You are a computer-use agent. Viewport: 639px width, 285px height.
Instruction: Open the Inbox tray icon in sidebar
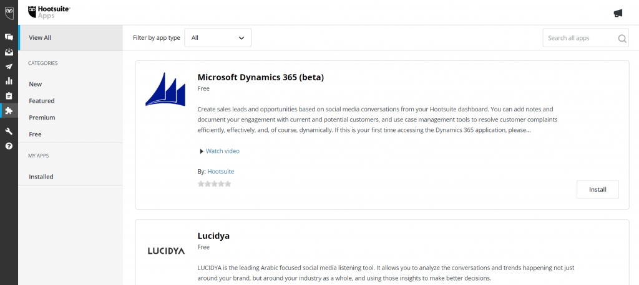pos(9,52)
